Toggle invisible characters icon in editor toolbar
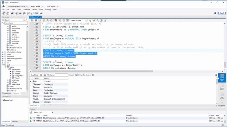Image resolution: width=227 pixels, height=127 pixels. point(101,20)
